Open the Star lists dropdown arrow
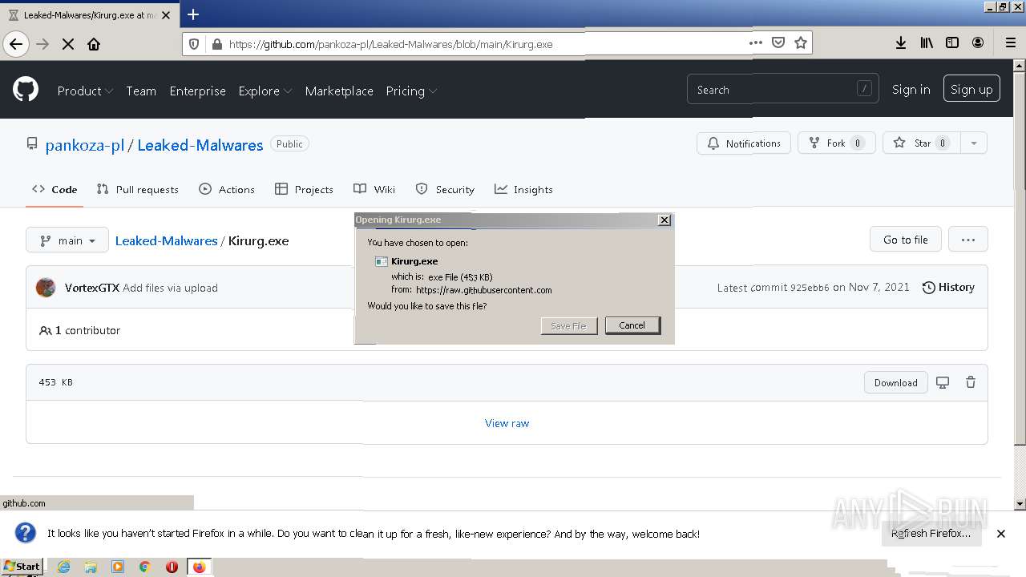Screen dimensions: 1026x577 coord(973,143)
